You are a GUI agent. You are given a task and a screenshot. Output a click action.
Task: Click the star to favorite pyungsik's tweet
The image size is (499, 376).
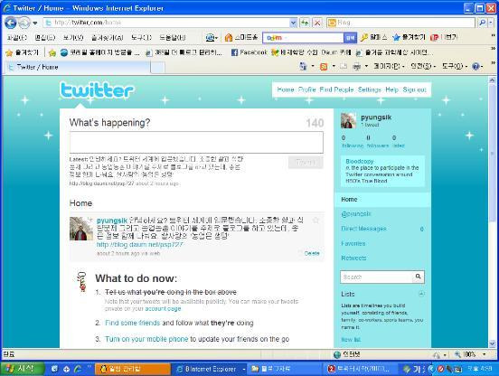315,221
